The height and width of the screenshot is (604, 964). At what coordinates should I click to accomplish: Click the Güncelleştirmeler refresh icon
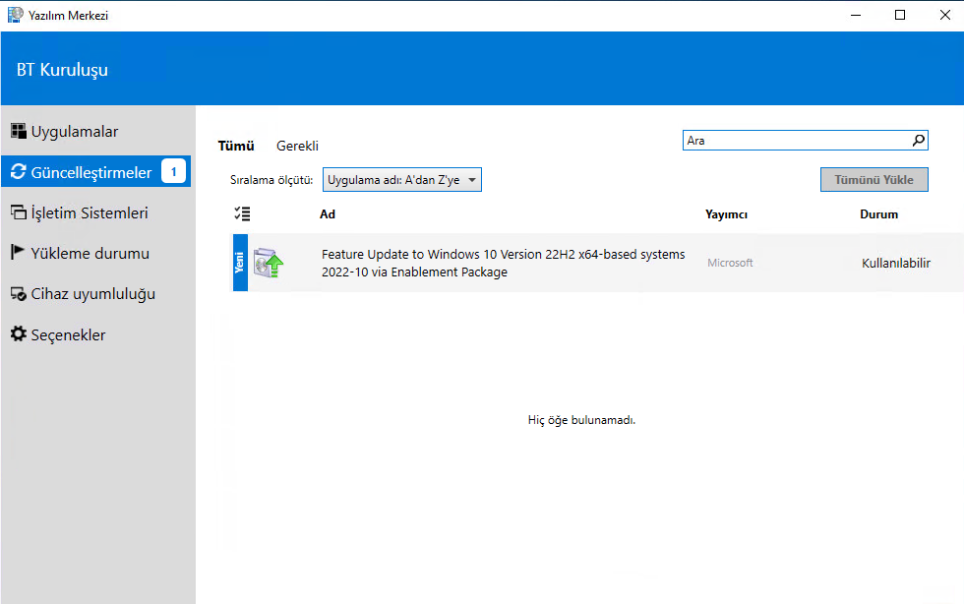tap(19, 171)
